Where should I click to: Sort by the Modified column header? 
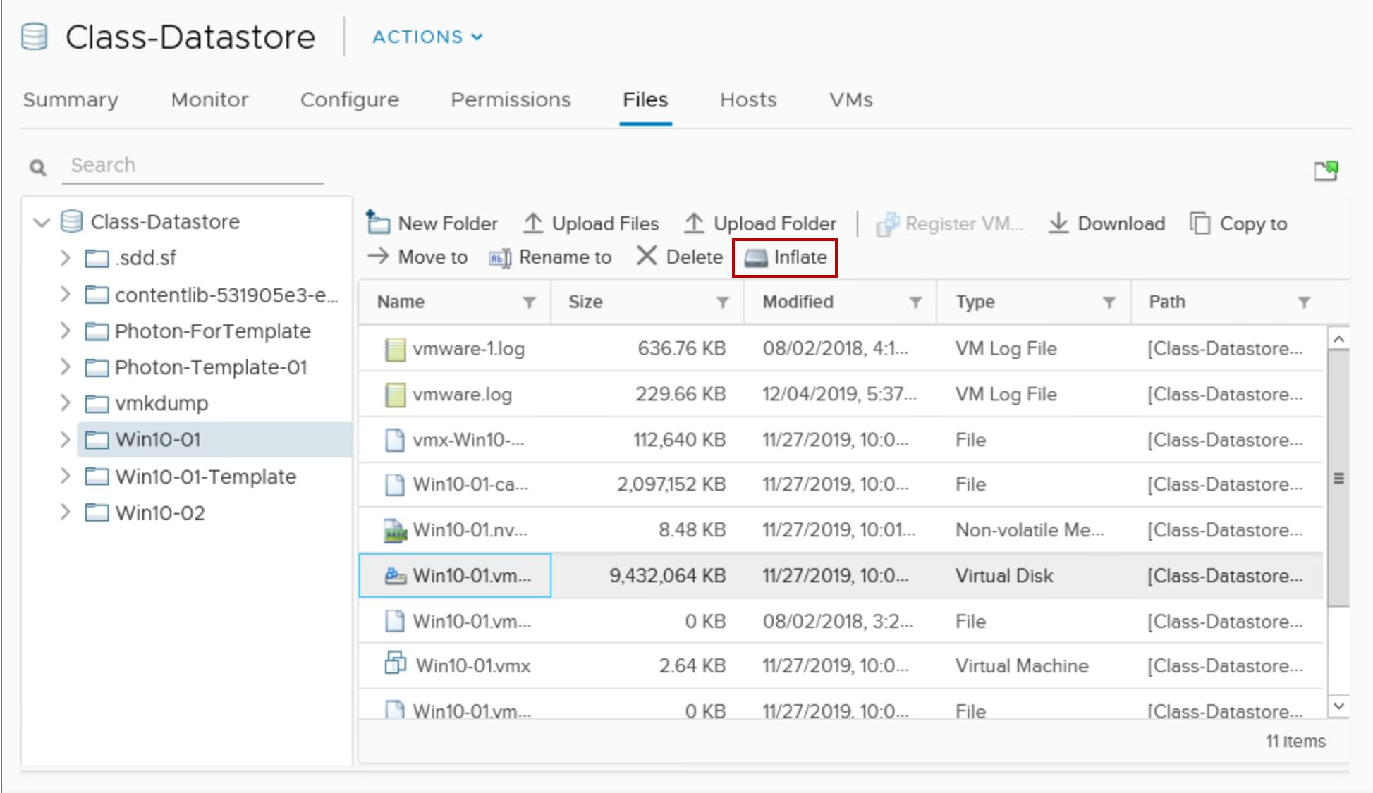[x=798, y=302]
